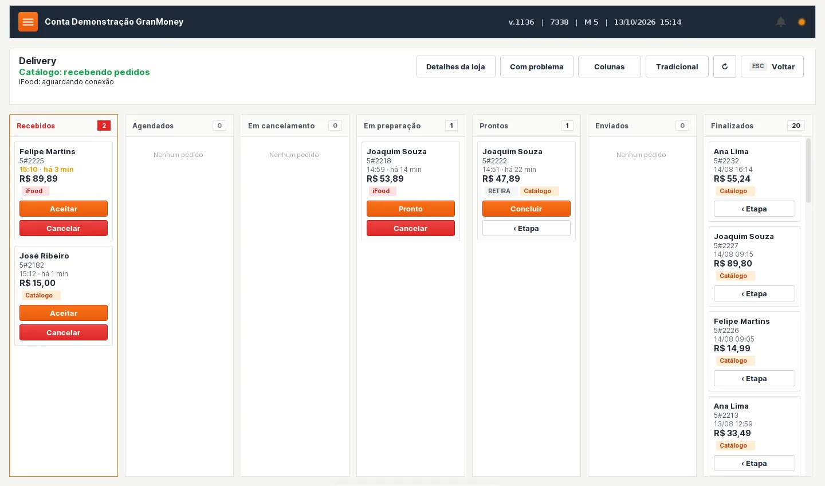Select the Finalizados column header

click(758, 126)
